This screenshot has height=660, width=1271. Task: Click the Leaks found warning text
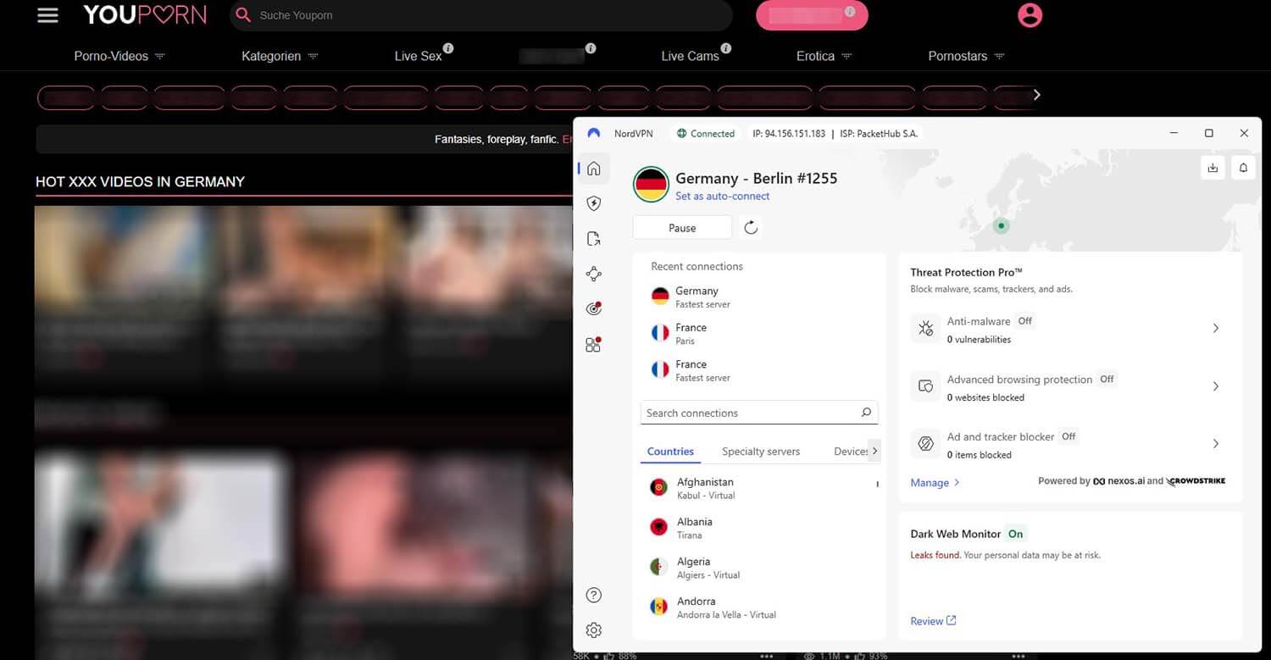coord(935,556)
